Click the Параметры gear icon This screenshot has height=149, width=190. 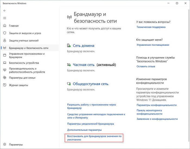point(5,144)
